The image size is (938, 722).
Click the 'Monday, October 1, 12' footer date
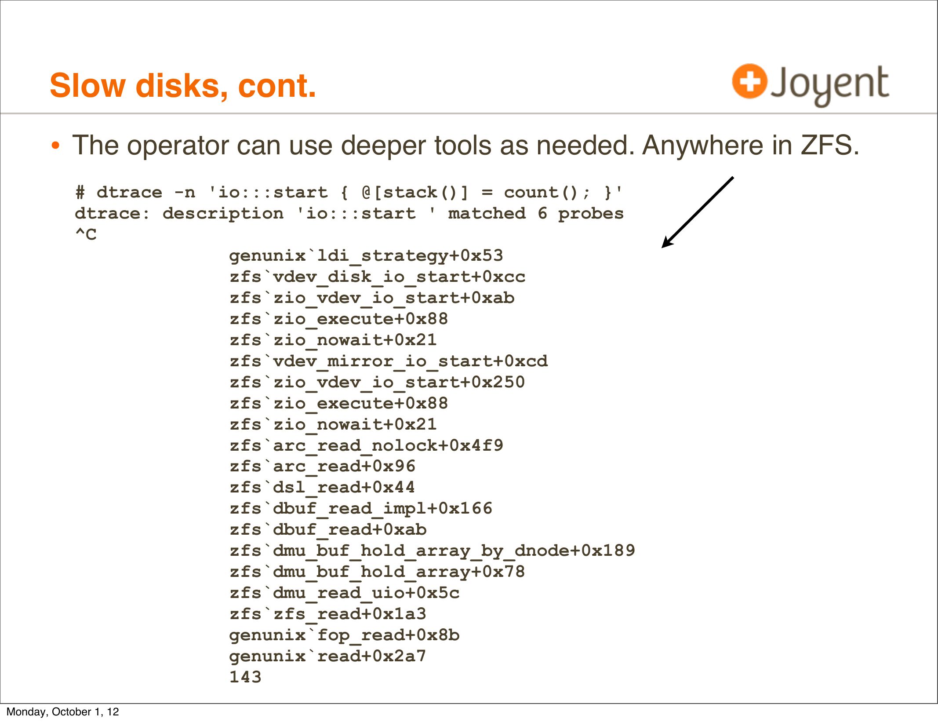pos(63,712)
